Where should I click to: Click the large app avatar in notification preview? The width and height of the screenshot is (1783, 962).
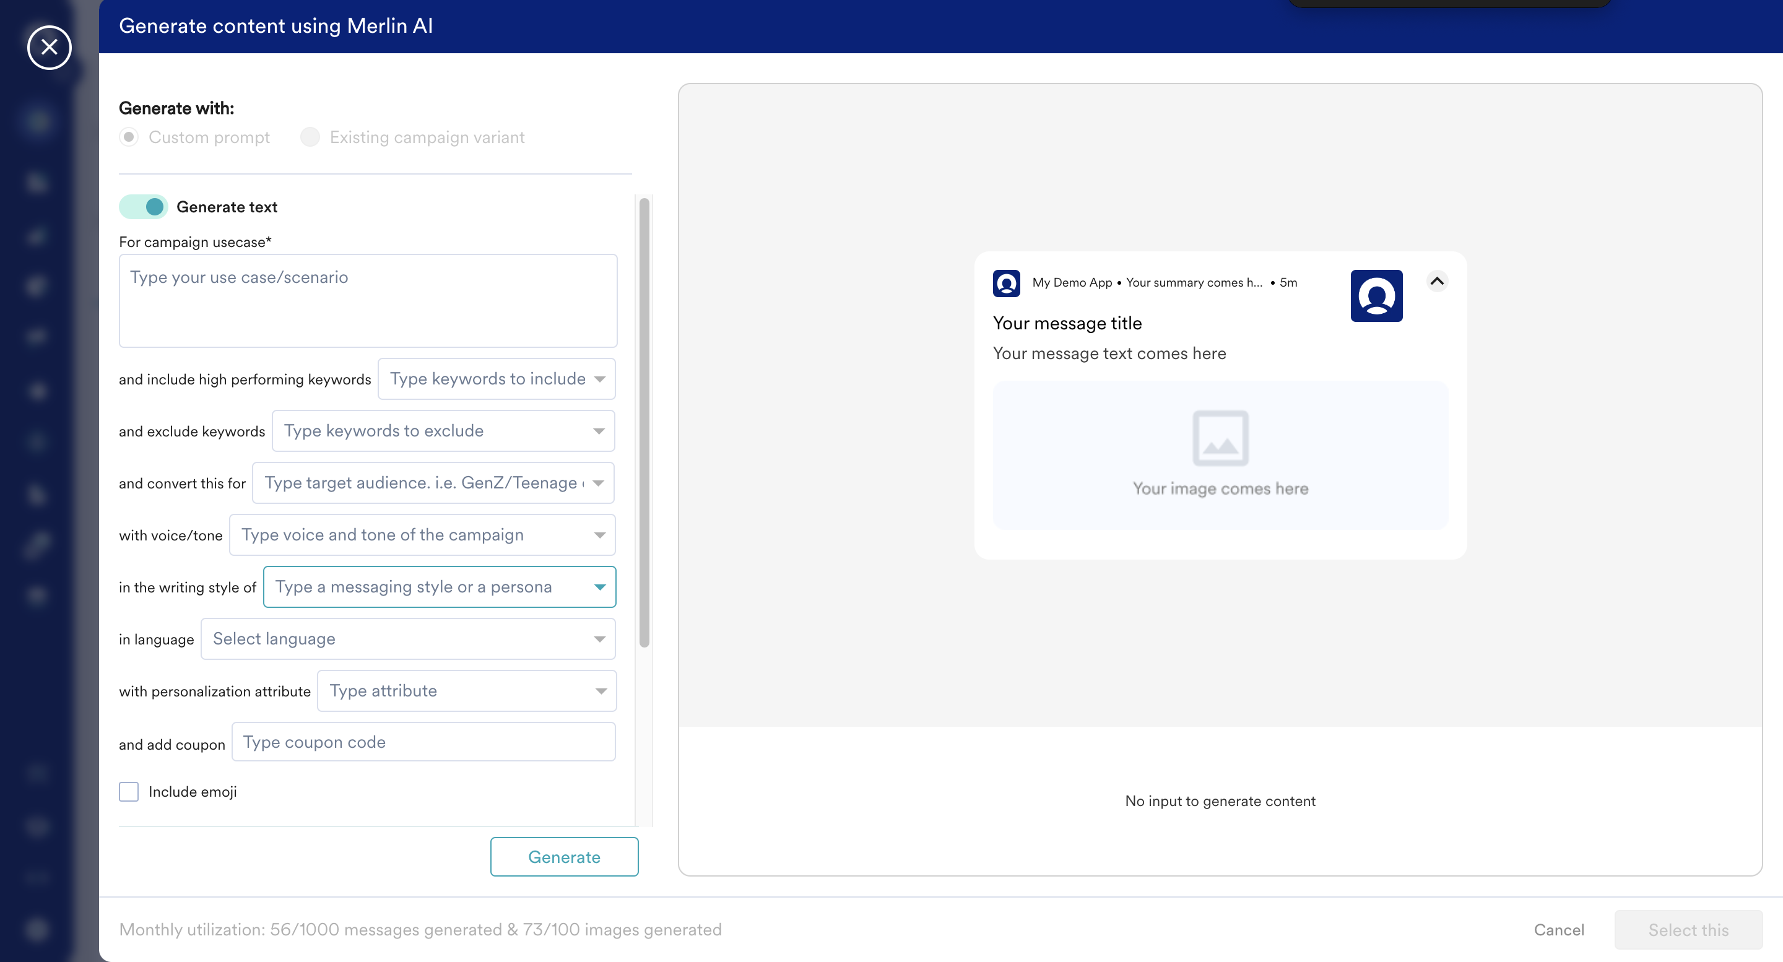point(1376,295)
